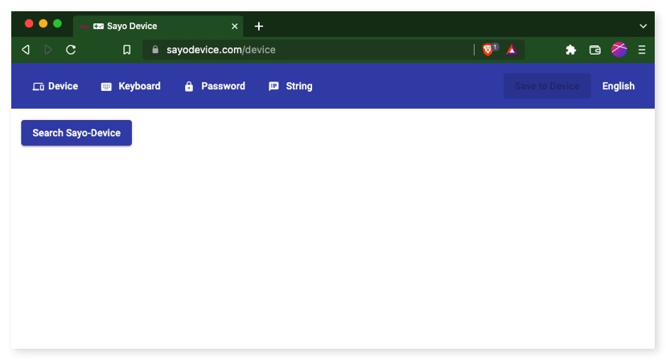Open the Brave Wallet icon
Viewport: 666px width, 360px height.
tap(595, 50)
